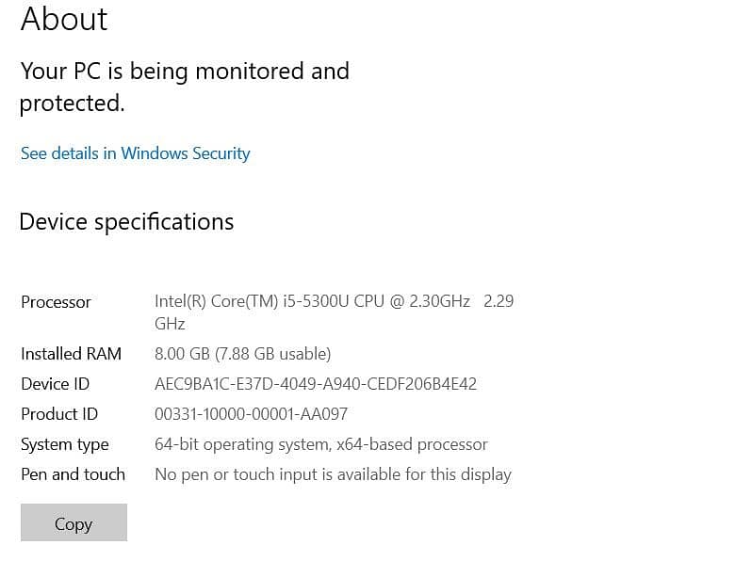The height and width of the screenshot is (561, 752).
Task: Click the Pen and touch label
Action: coord(73,474)
